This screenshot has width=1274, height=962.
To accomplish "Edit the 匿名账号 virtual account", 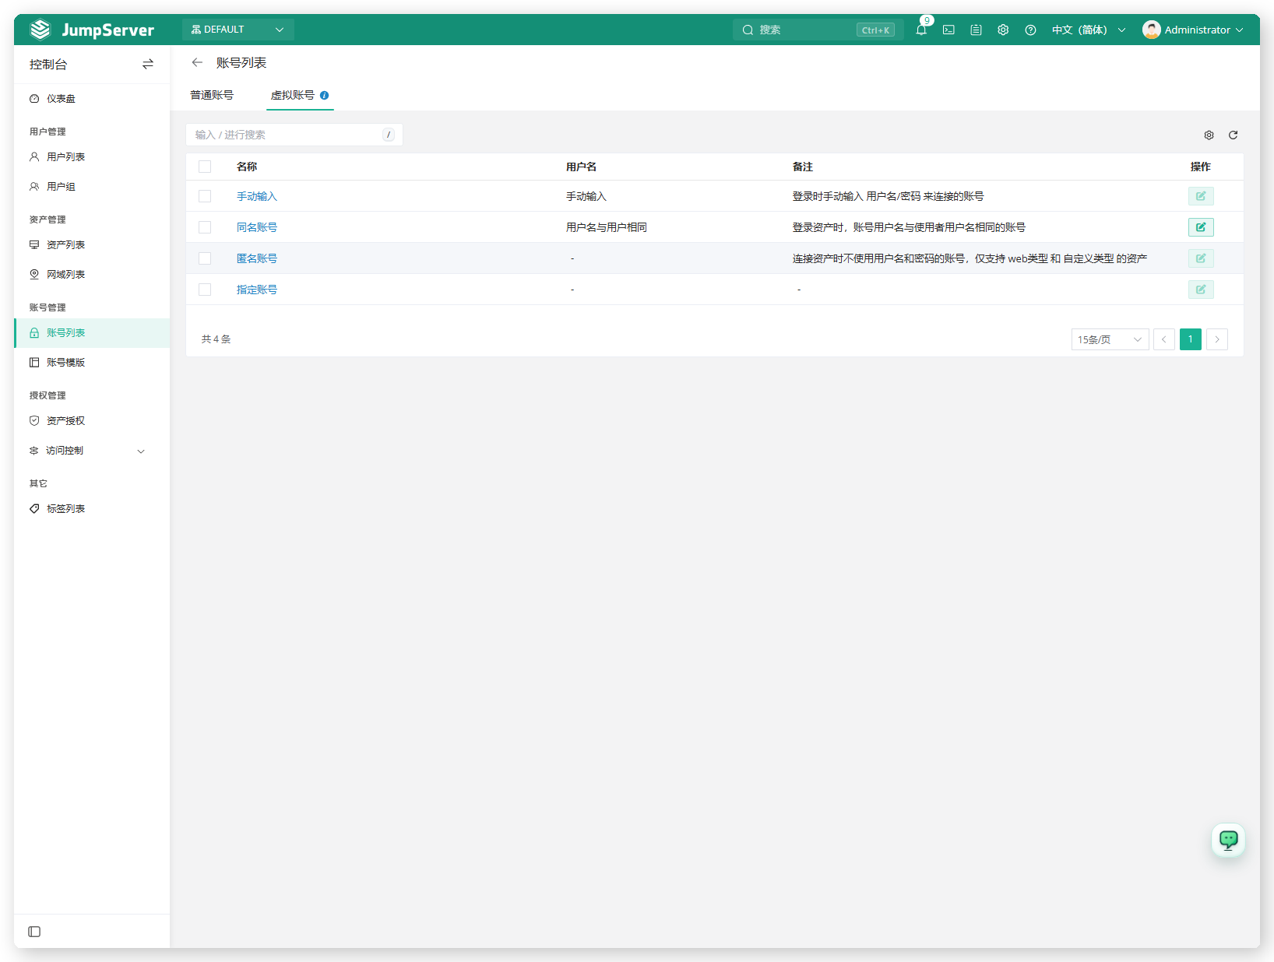I will [x=1201, y=258].
